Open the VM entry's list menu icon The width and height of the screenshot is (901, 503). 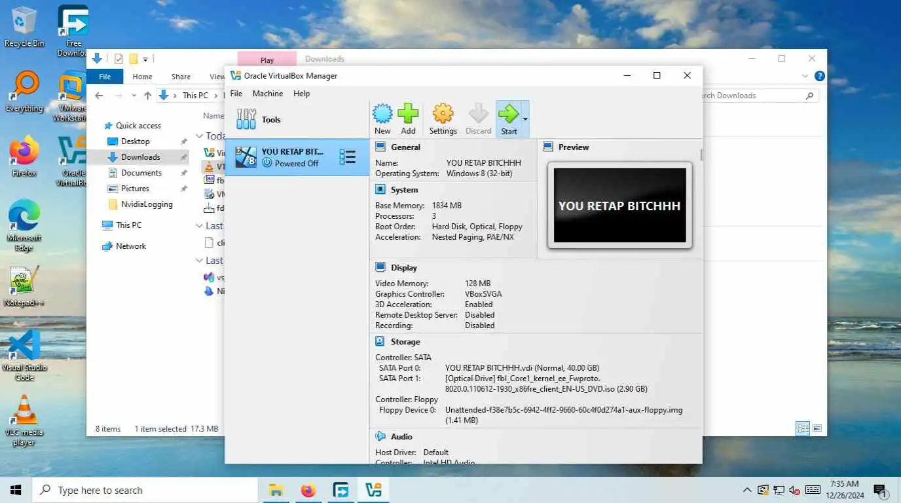coord(348,157)
